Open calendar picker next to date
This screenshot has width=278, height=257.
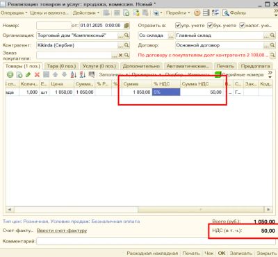pos(126,25)
